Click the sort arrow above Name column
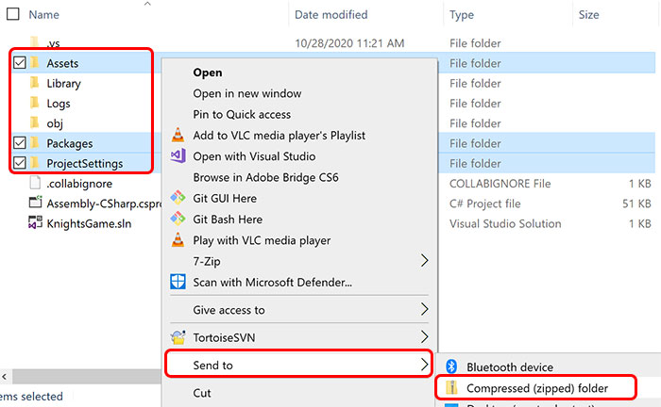Image resolution: width=661 pixels, height=407 pixels. (147, 4)
